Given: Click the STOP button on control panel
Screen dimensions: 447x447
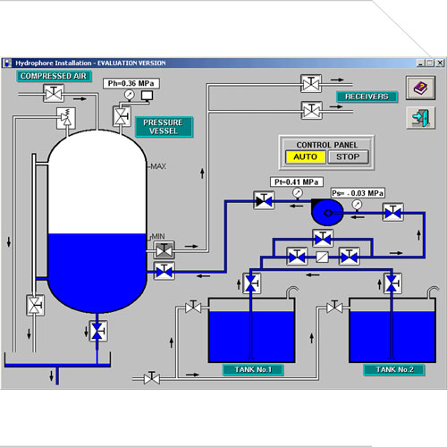Looking at the screenshot, I should pos(348,157).
